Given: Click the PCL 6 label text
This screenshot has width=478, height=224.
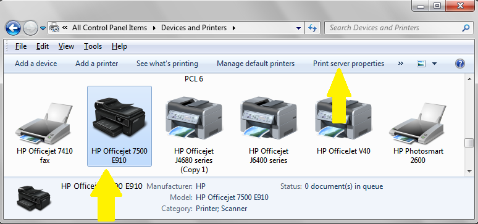Looking at the screenshot, I should coord(193,79).
